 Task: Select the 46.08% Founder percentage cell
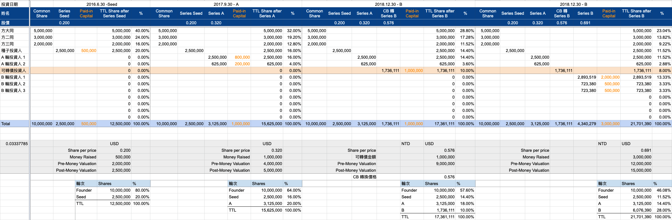click(x=662, y=190)
